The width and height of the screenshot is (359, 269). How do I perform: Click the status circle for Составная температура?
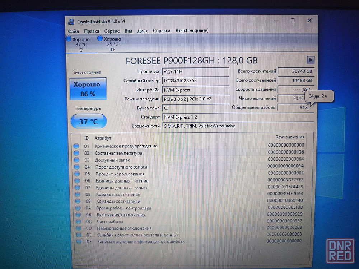tap(76, 153)
